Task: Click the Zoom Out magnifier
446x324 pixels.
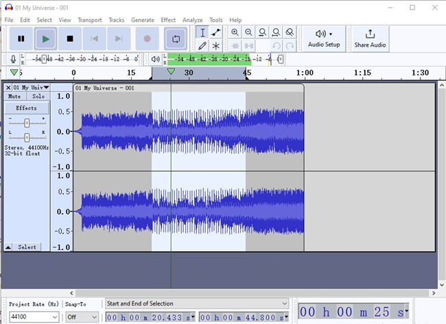Action: click(248, 32)
